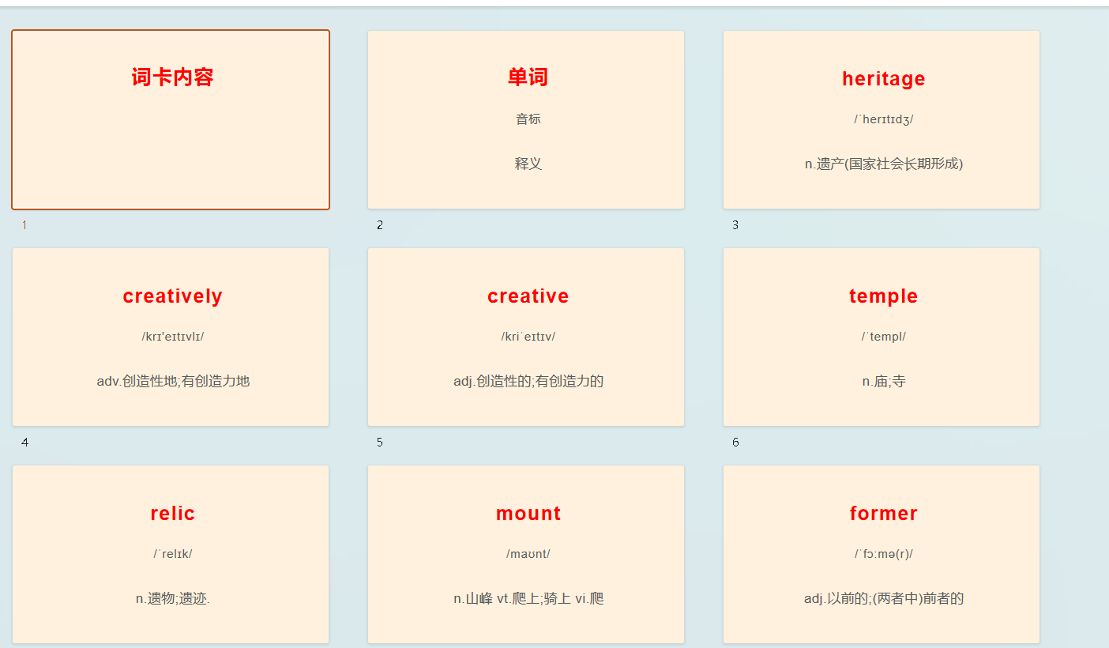Open the temple word card slide
1109x648 pixels.
pyautogui.click(x=882, y=337)
